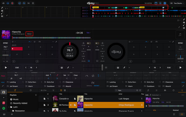Collapse the Latin folder
The width and height of the screenshot is (186, 117).
(x=9, y=107)
